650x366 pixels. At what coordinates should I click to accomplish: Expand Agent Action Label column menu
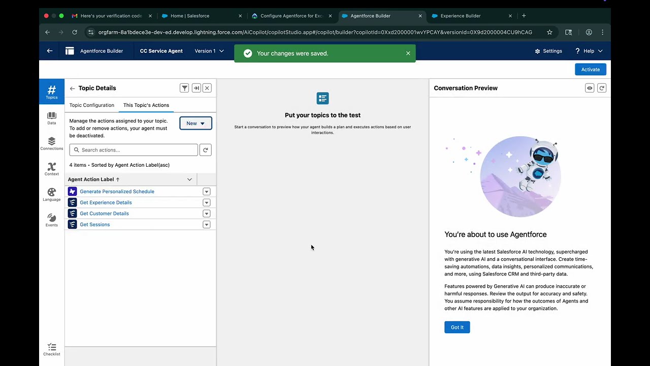pos(189,179)
